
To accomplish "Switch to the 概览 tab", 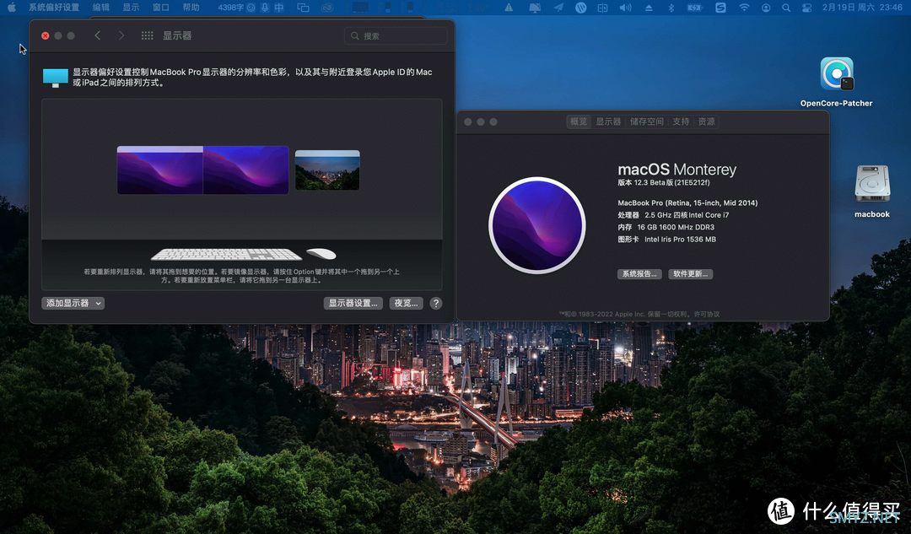I will 579,121.
